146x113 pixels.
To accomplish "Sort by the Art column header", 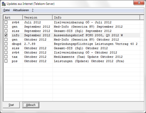I will pyautogui.click(x=13, y=17).
